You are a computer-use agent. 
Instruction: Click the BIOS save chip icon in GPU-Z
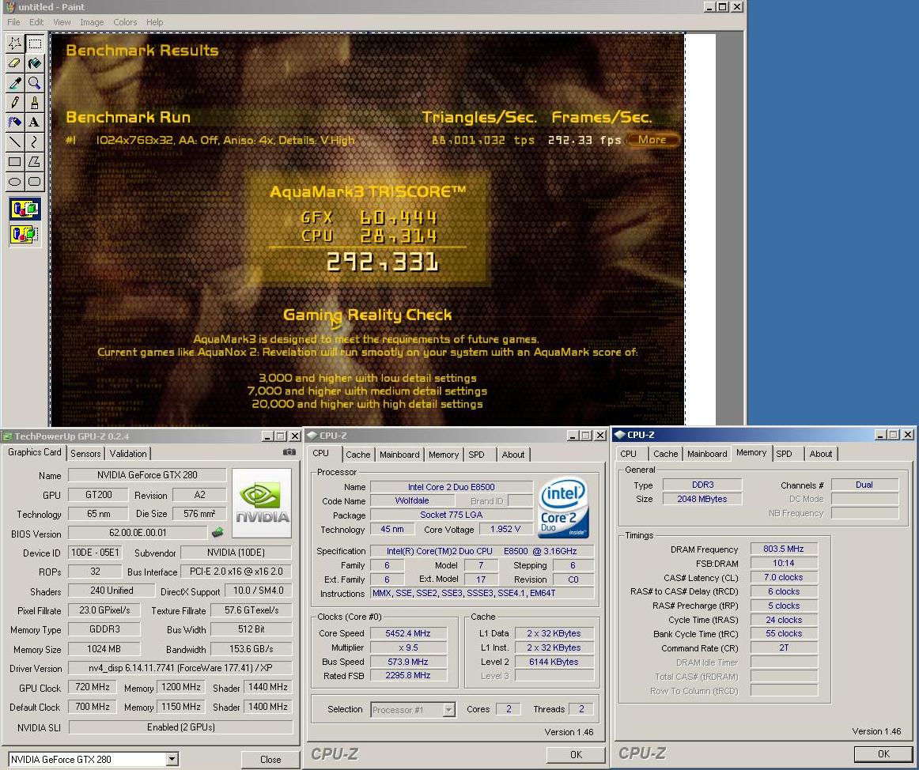(217, 532)
